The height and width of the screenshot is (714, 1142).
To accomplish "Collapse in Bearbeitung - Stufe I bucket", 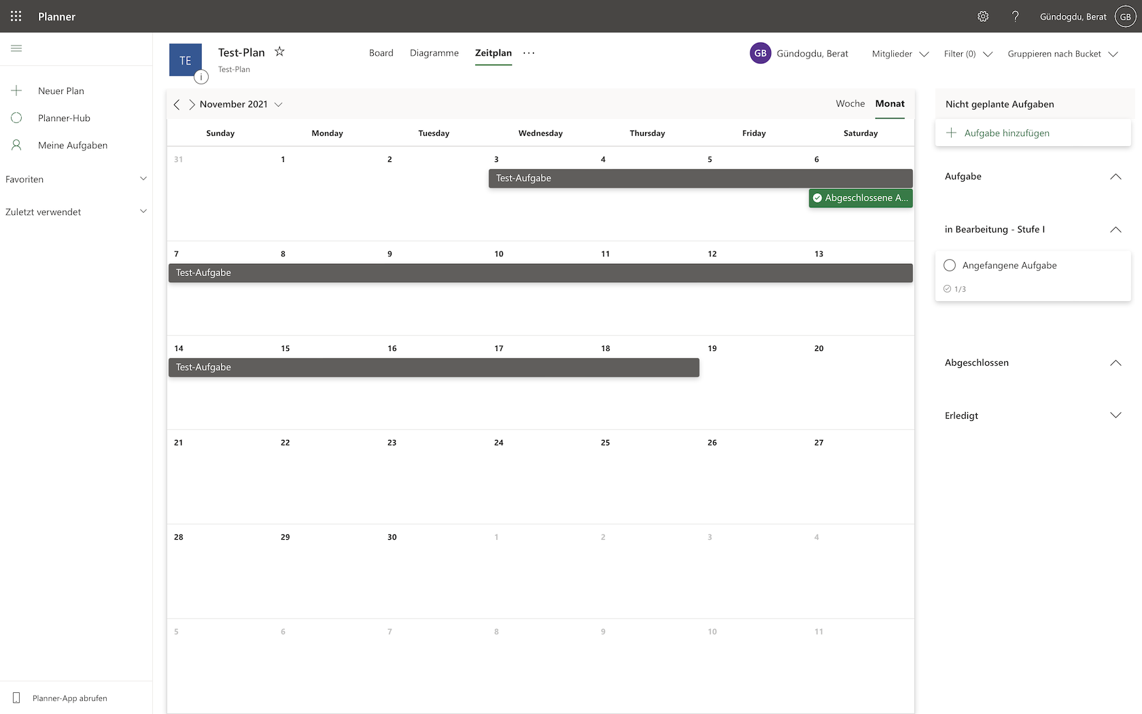I will (x=1115, y=229).
